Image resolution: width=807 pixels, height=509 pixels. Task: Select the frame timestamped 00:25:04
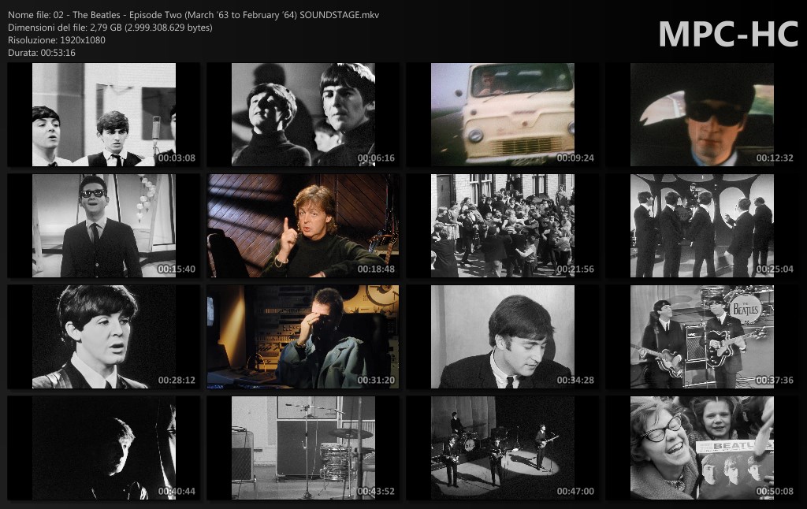click(x=701, y=226)
